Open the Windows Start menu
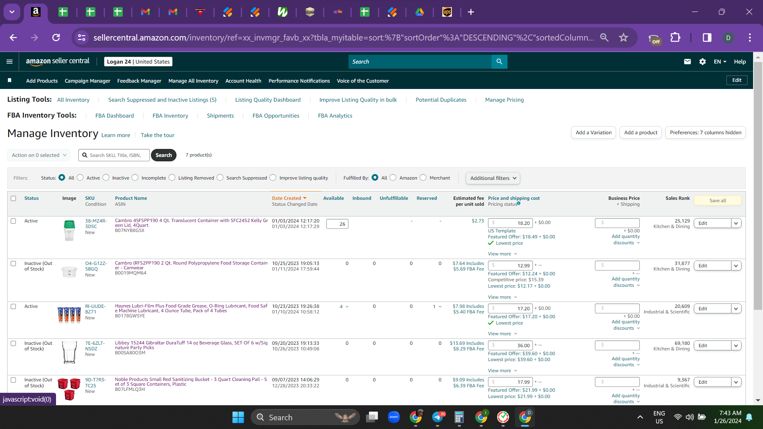763x429 pixels. tap(238, 417)
